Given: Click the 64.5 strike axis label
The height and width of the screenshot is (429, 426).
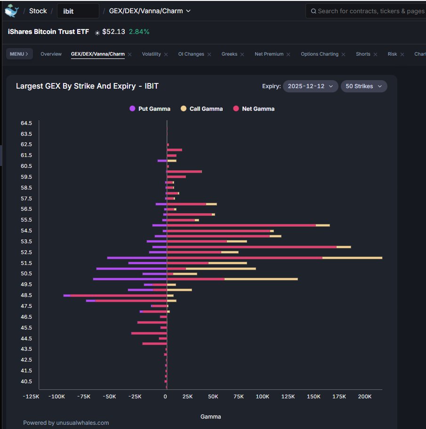Looking at the screenshot, I should point(26,123).
